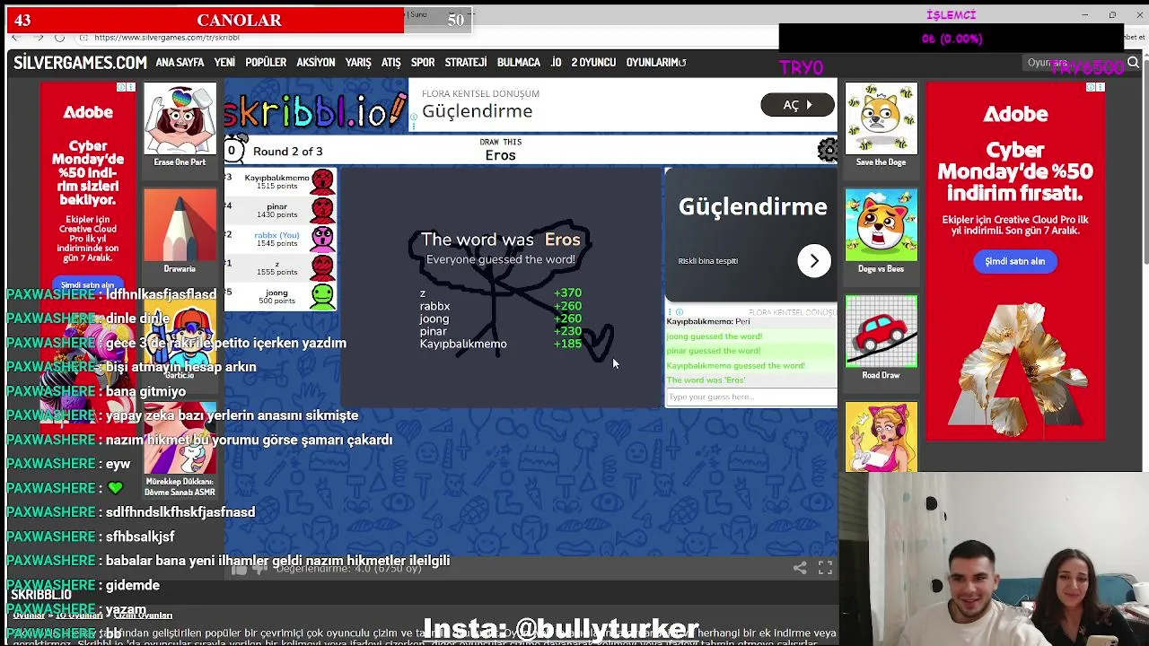This screenshot has width=1149, height=646.
Task: Open the game with headset girl thumbnail
Action: point(881,437)
